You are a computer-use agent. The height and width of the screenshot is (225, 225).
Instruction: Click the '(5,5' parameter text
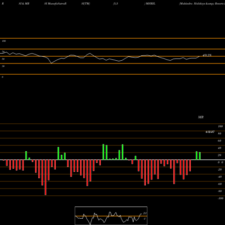116,4
